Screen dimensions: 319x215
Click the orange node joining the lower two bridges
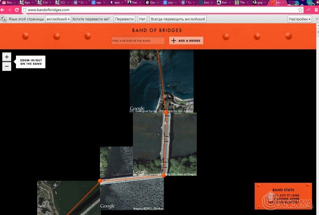164,175
